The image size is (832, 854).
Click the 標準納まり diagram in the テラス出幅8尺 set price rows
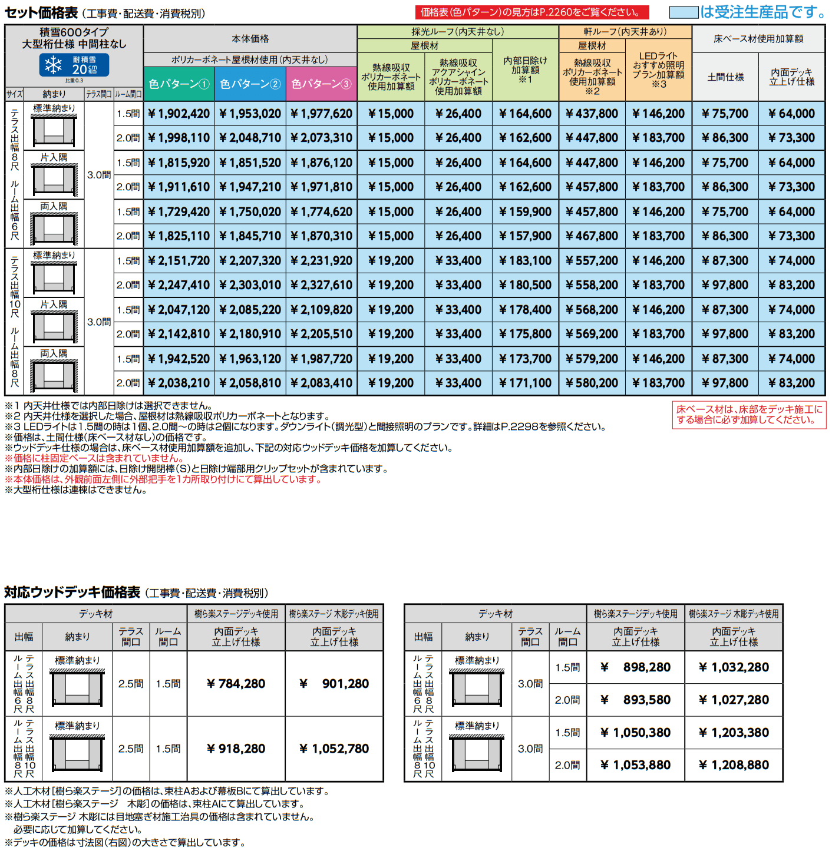point(54,130)
